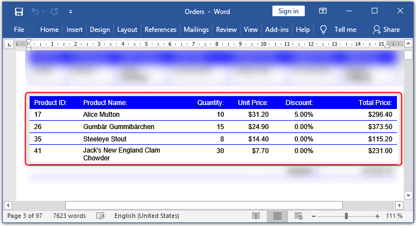Go to the Layout tab
Screen dimensions: 417x228
click(x=127, y=30)
